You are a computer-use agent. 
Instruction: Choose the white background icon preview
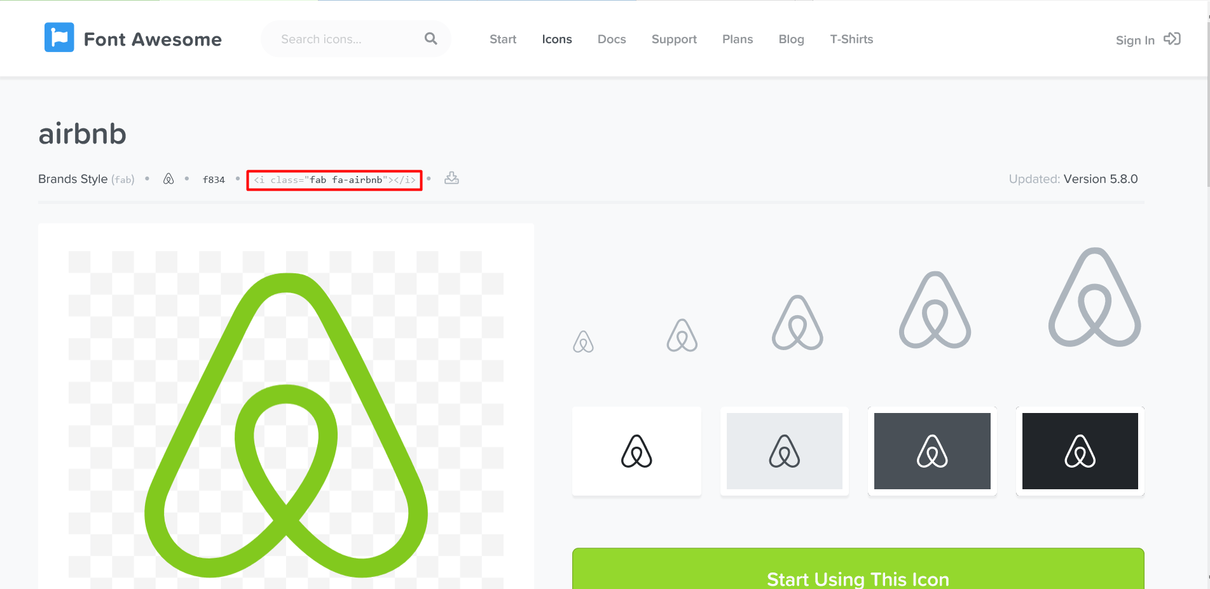(x=636, y=451)
